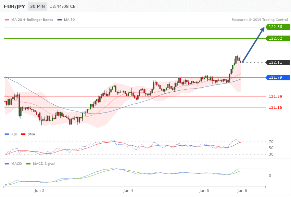Image resolution: width=291 pixels, height=197 pixels.
Task: Click the 121.39 red support label
Action: click(x=275, y=96)
